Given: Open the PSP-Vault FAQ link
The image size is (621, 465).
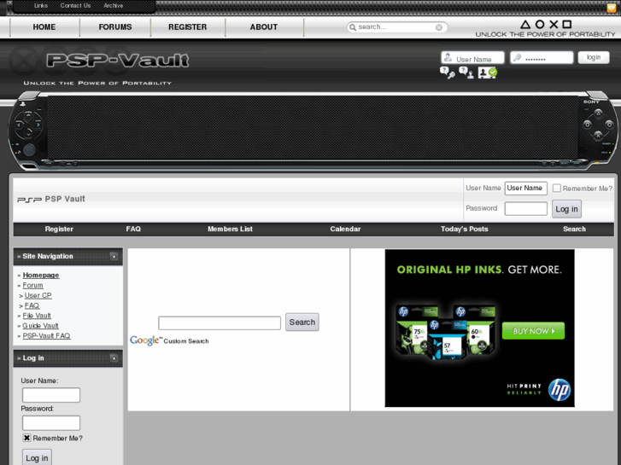Looking at the screenshot, I should (x=46, y=335).
